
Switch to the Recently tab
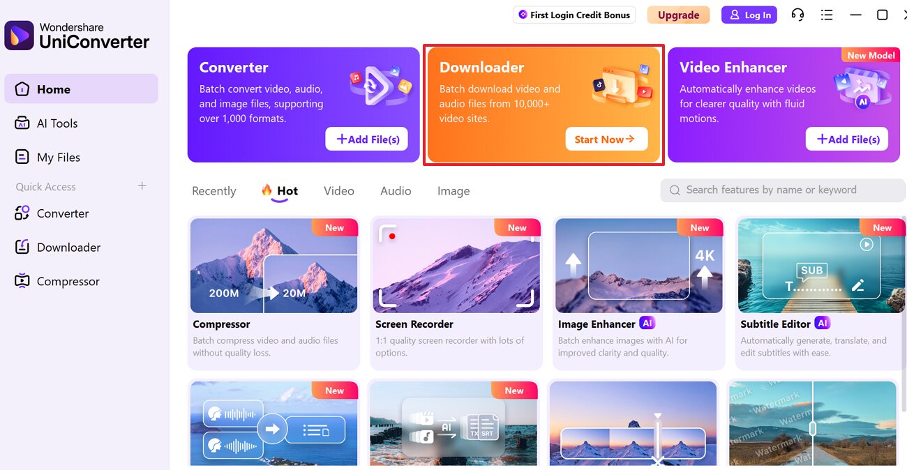tap(214, 191)
